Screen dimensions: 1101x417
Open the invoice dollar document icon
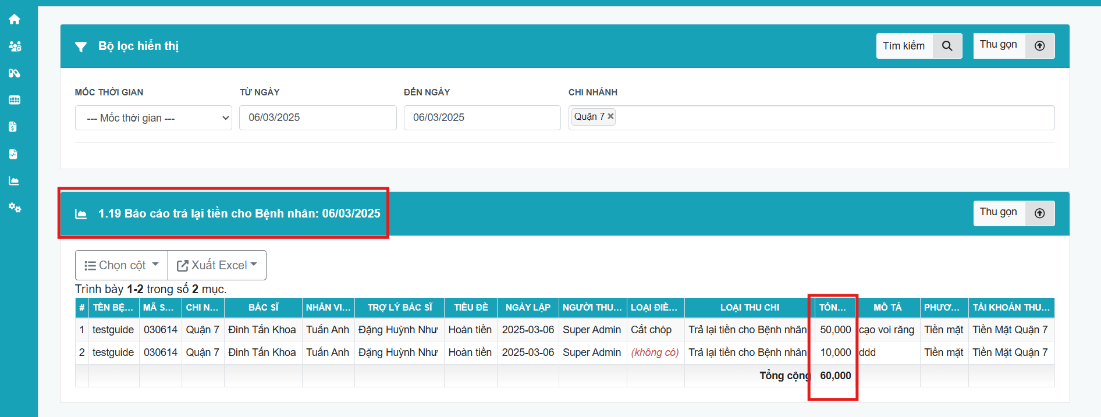13,127
